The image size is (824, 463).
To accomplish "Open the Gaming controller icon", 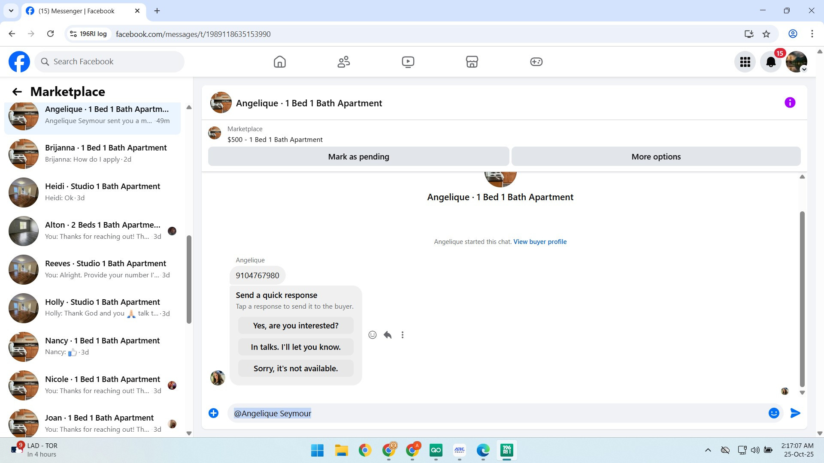I will [536, 62].
